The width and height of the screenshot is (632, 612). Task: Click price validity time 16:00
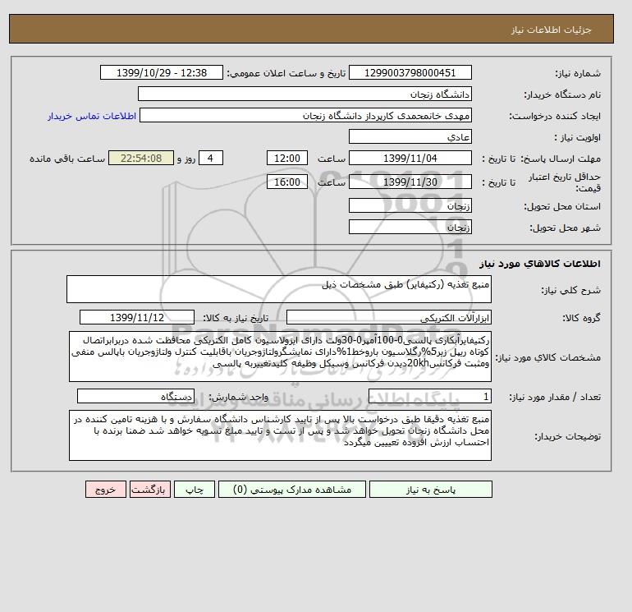(287, 182)
